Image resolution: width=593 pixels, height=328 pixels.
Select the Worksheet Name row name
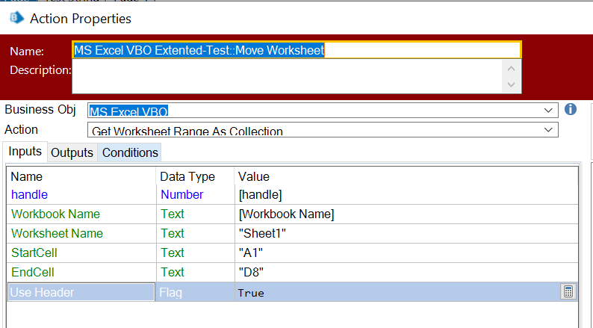click(x=57, y=233)
